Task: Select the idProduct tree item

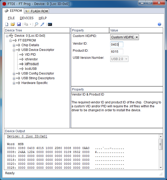Action: [x=32, y=64]
